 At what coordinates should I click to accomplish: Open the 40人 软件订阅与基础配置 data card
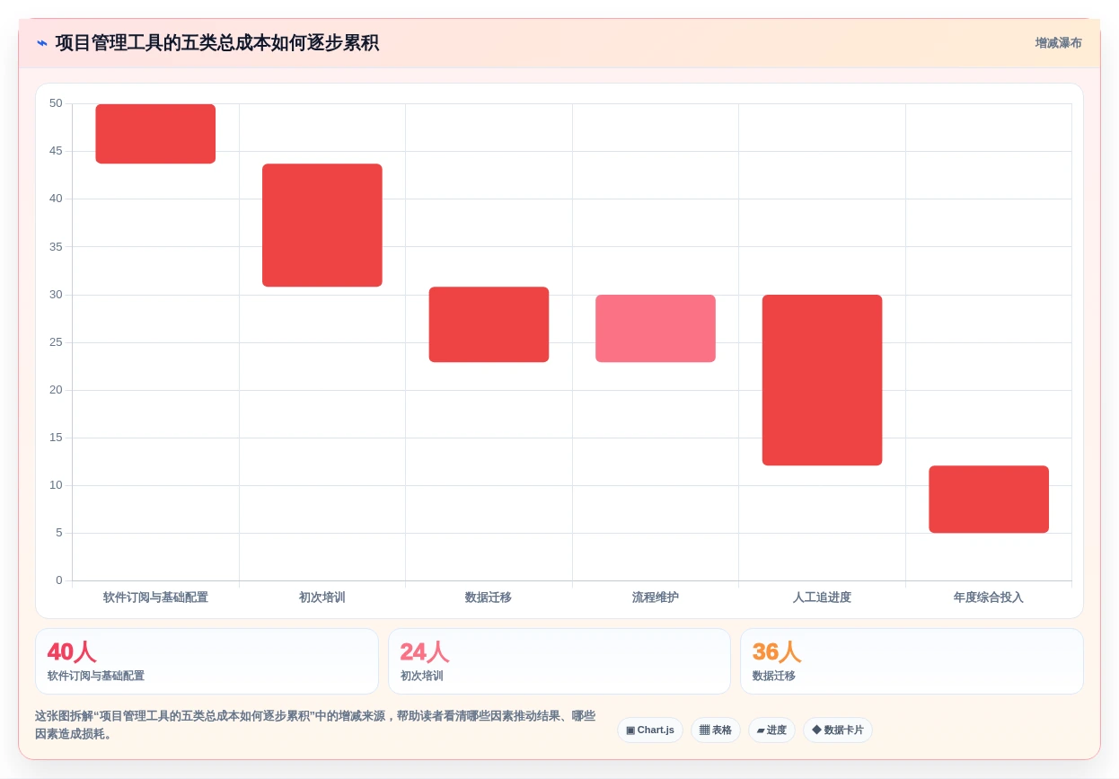(207, 661)
